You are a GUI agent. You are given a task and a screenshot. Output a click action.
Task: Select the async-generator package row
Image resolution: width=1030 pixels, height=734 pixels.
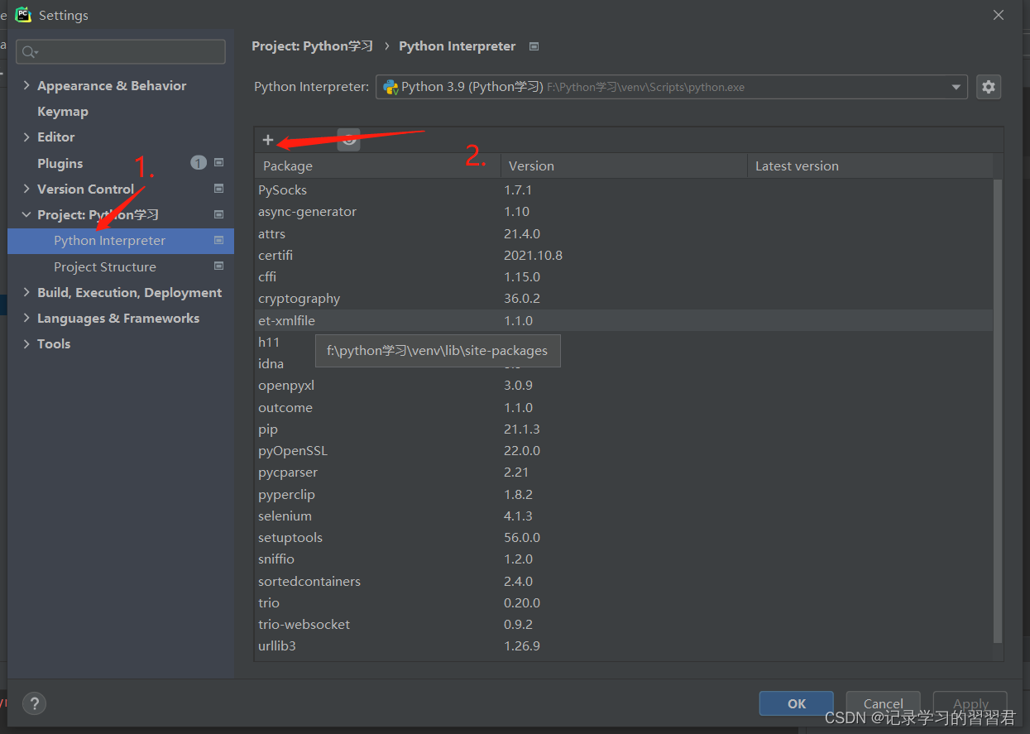coord(624,211)
